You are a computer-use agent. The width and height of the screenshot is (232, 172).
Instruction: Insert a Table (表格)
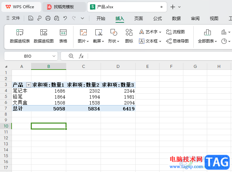(x=63, y=36)
